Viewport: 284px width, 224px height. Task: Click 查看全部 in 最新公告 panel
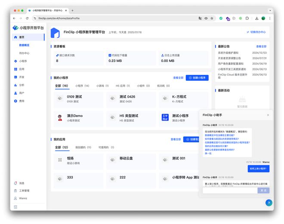tap(261, 46)
